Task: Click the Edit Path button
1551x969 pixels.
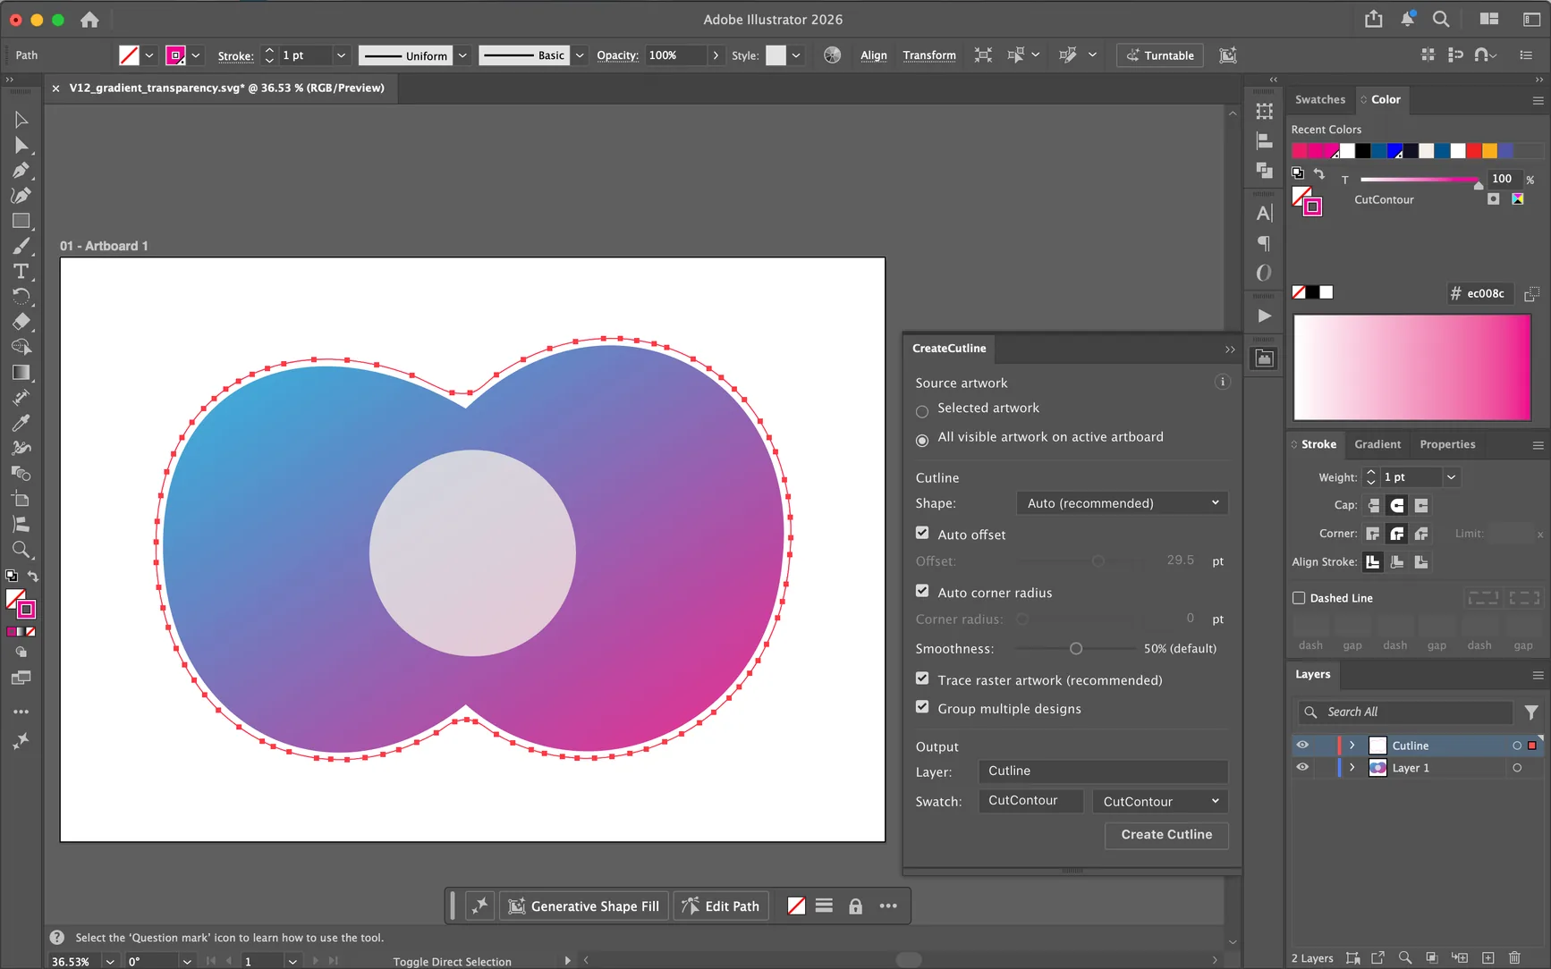Action: (x=720, y=906)
